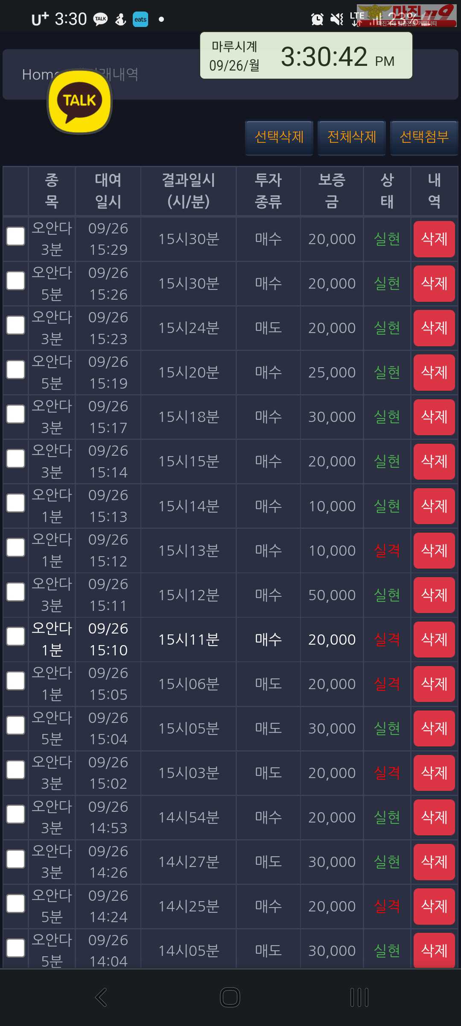
Task: Tap the alarm clock status icon
Action: [317, 19]
